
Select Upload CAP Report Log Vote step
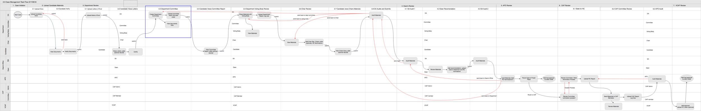[633, 97]
